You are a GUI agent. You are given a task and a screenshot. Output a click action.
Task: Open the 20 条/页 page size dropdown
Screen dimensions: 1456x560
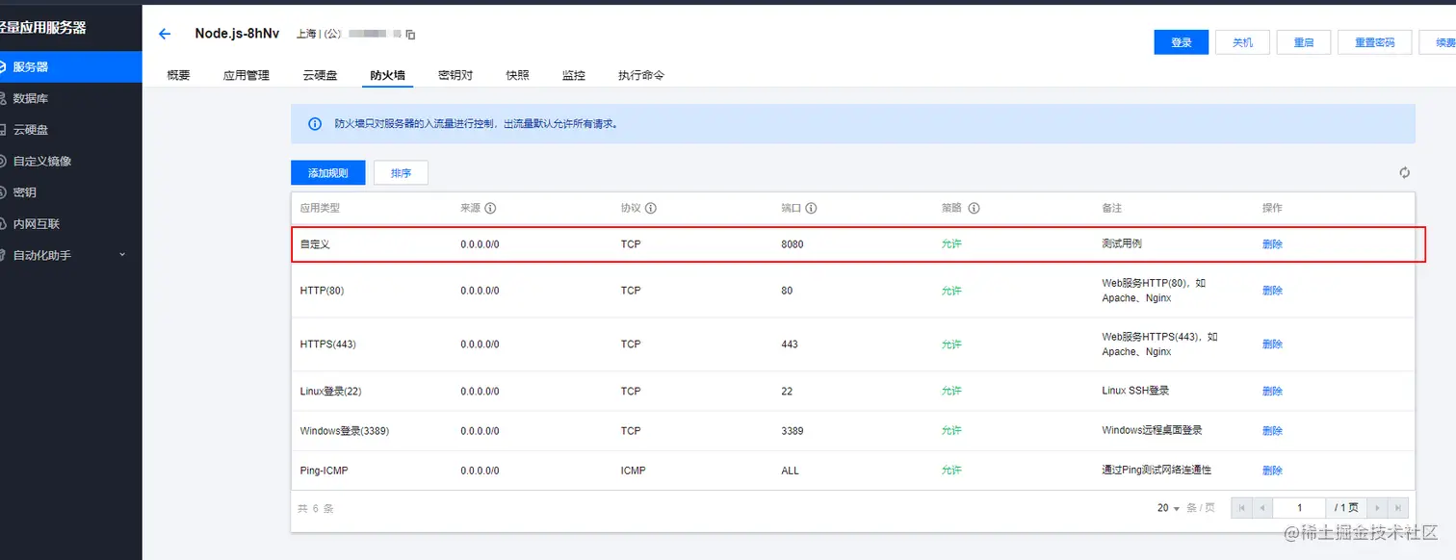tap(1169, 508)
